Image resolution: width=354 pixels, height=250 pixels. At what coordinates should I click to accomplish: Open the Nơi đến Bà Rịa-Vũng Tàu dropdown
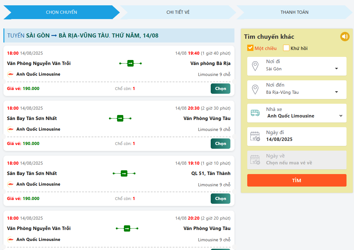[297, 90]
